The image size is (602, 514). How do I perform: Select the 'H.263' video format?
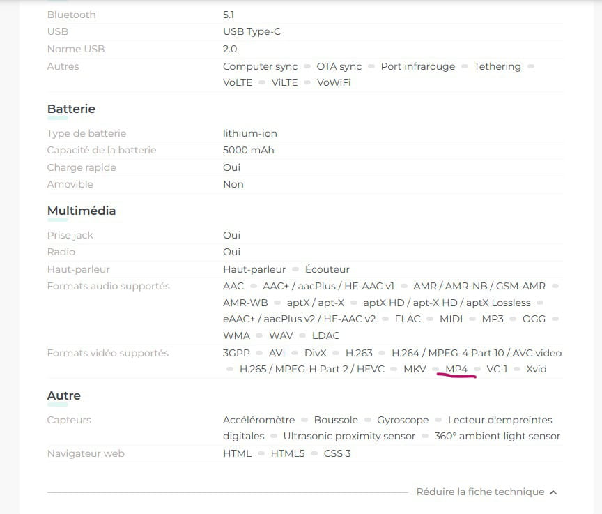[359, 353]
